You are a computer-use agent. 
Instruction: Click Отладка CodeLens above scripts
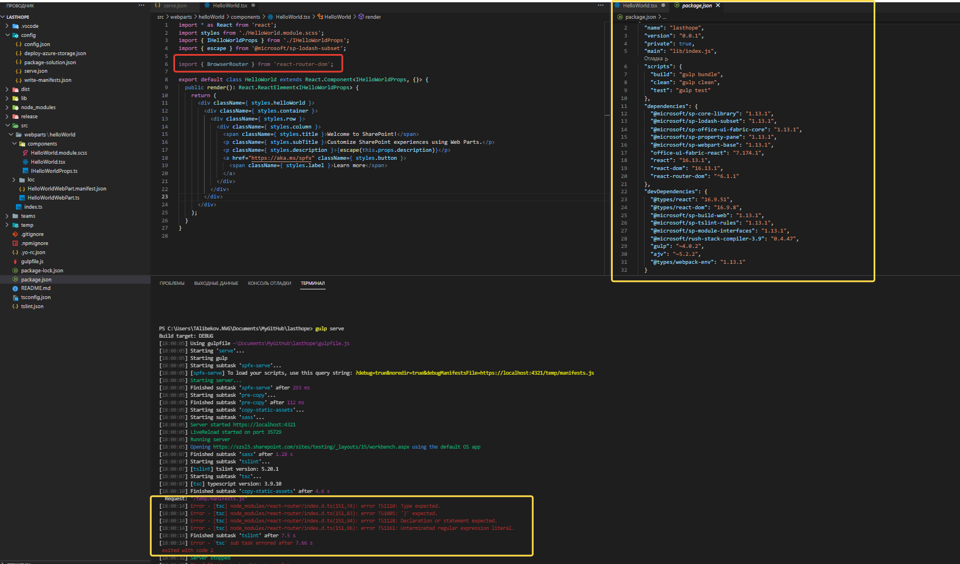[653, 59]
